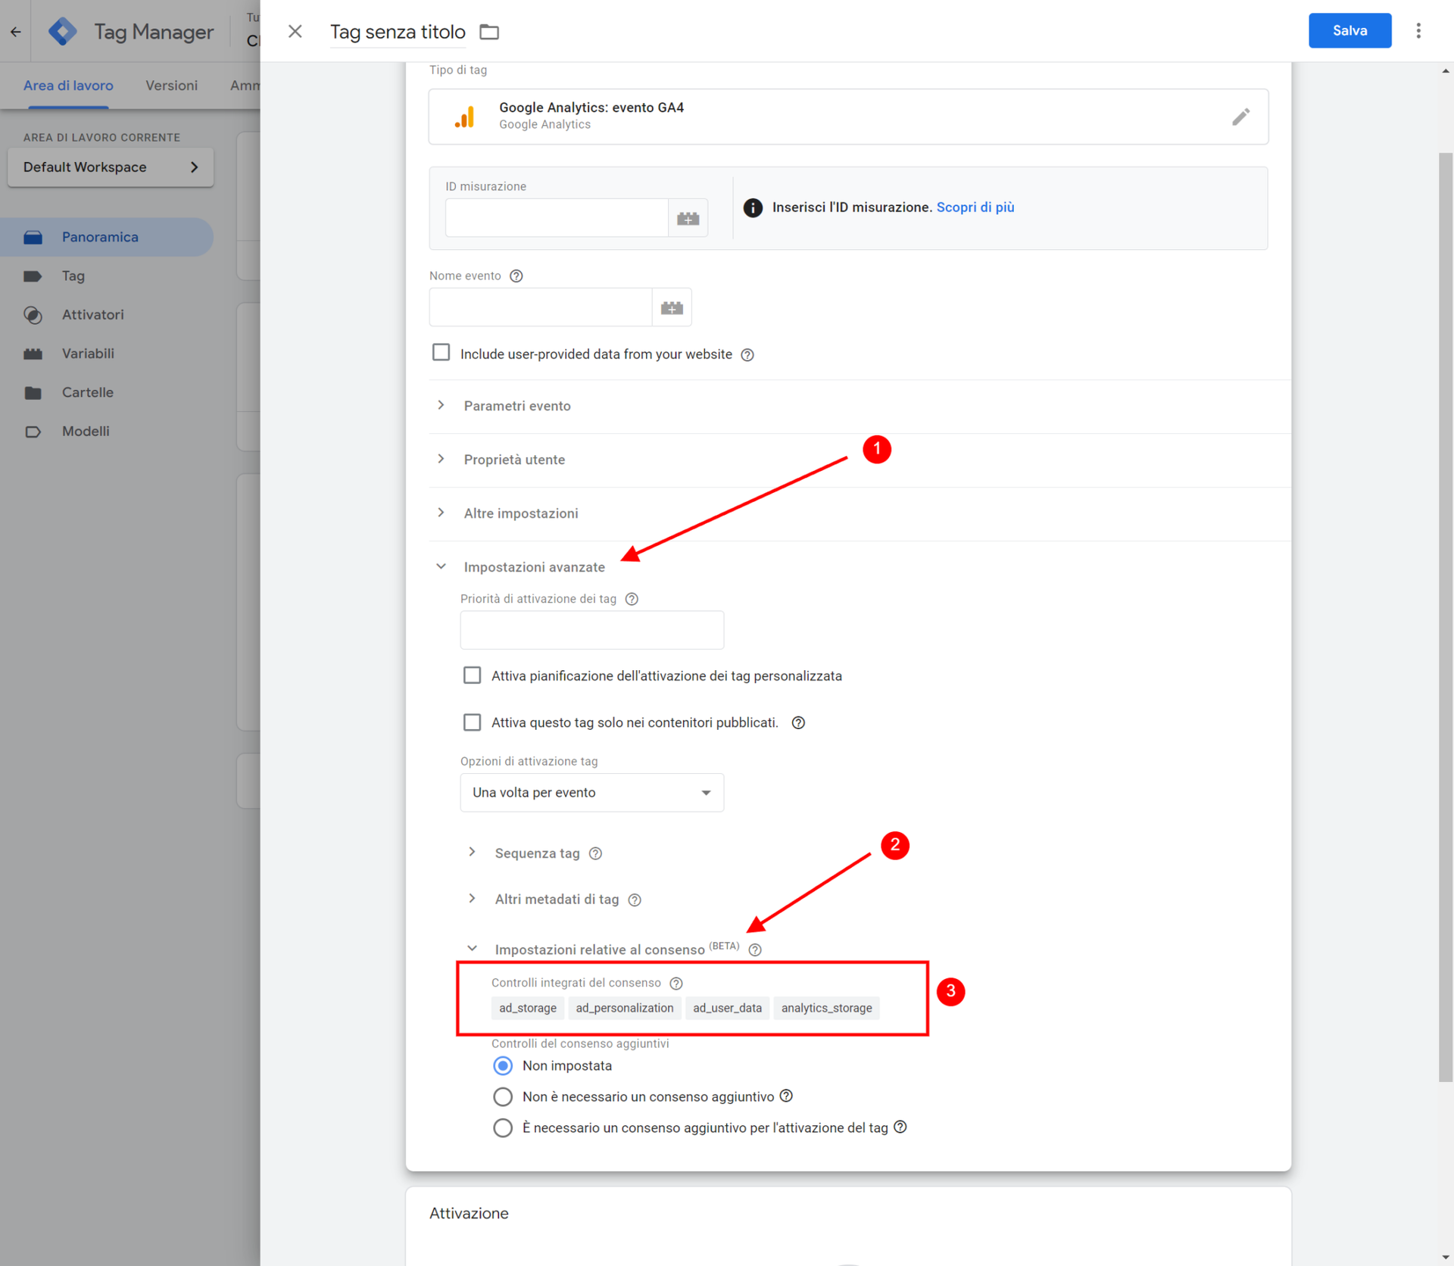This screenshot has width=1454, height=1266.
Task: Click the Priorità di attivazione input field
Action: 592,630
